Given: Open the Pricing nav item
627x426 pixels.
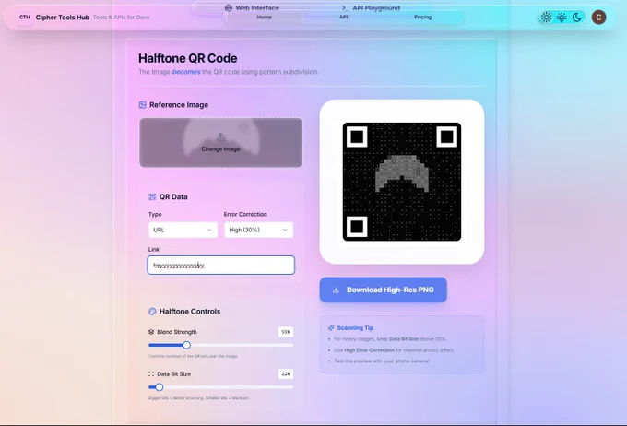Looking at the screenshot, I should tap(422, 18).
